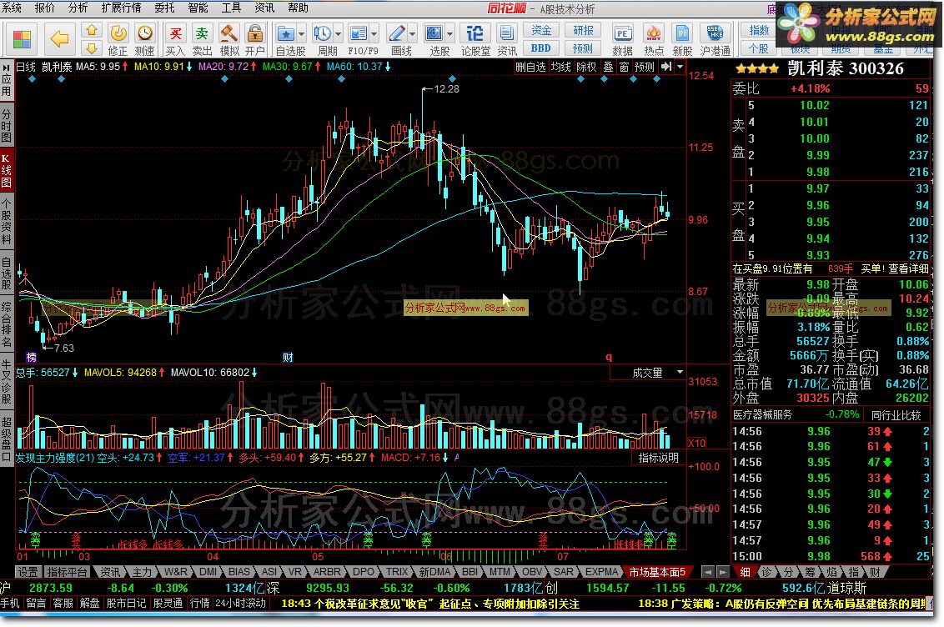
Task: Toggle 除权 ex-rights adjustment
Action: click(x=586, y=67)
